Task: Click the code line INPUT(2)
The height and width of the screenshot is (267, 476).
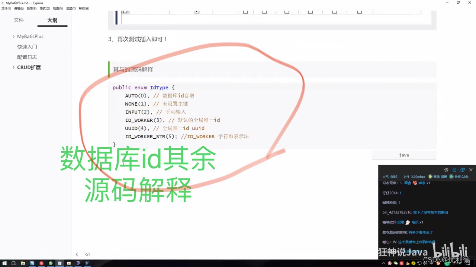Action: pos(155,112)
